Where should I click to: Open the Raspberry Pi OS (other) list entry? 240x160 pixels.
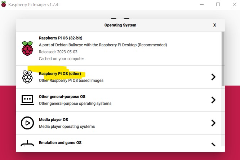(x=119, y=77)
